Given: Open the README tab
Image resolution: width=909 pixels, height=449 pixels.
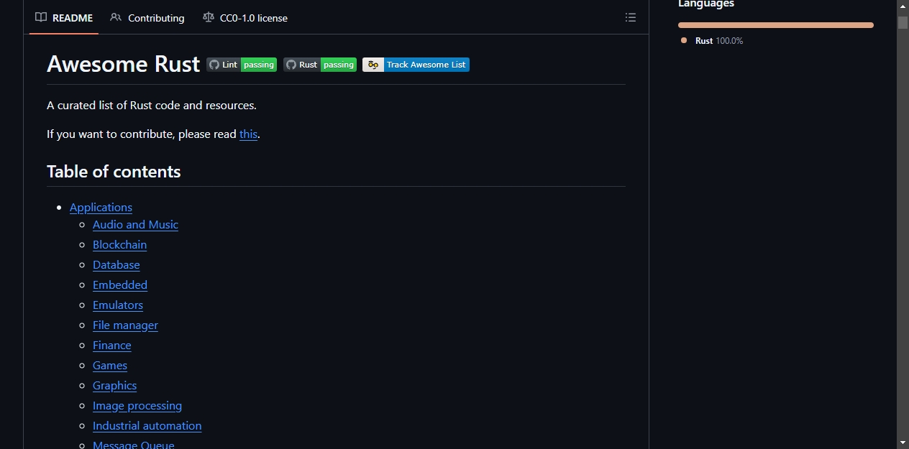Looking at the screenshot, I should pos(64,18).
